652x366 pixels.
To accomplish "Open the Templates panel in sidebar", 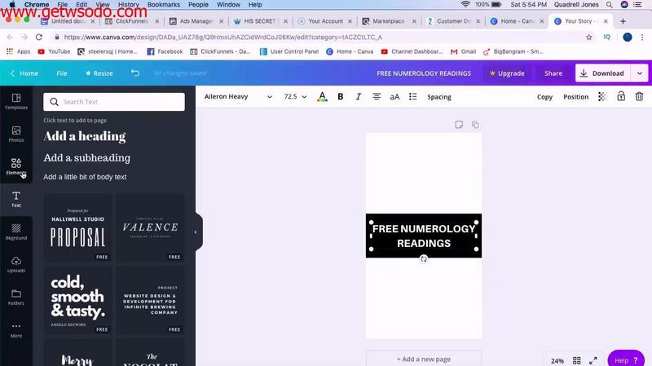I will [x=16, y=101].
